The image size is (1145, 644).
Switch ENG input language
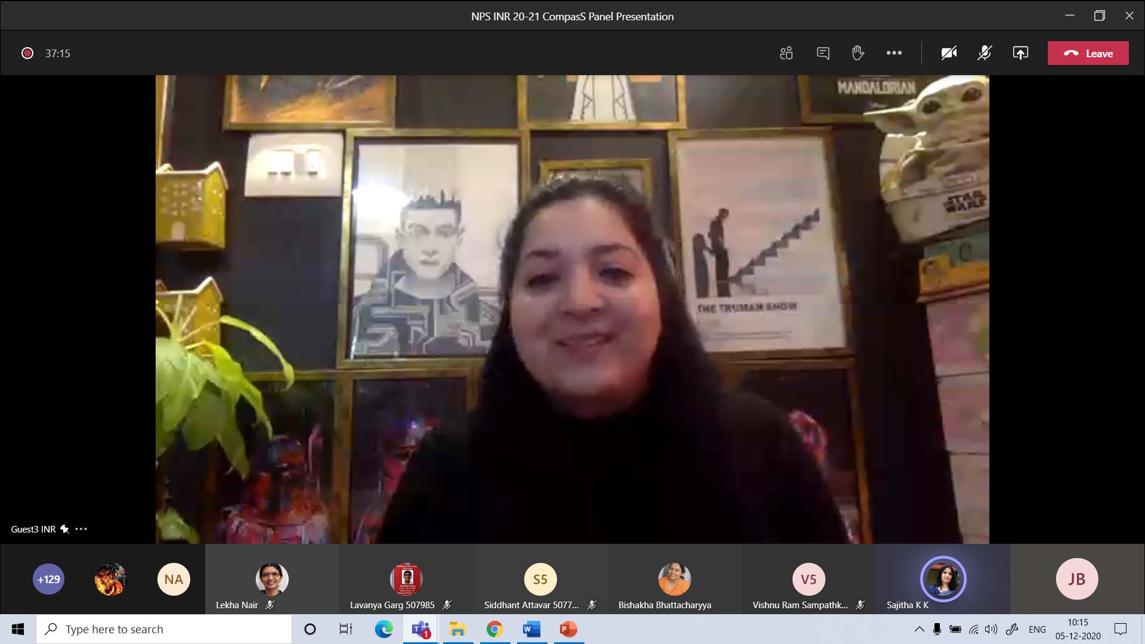coord(1037,629)
